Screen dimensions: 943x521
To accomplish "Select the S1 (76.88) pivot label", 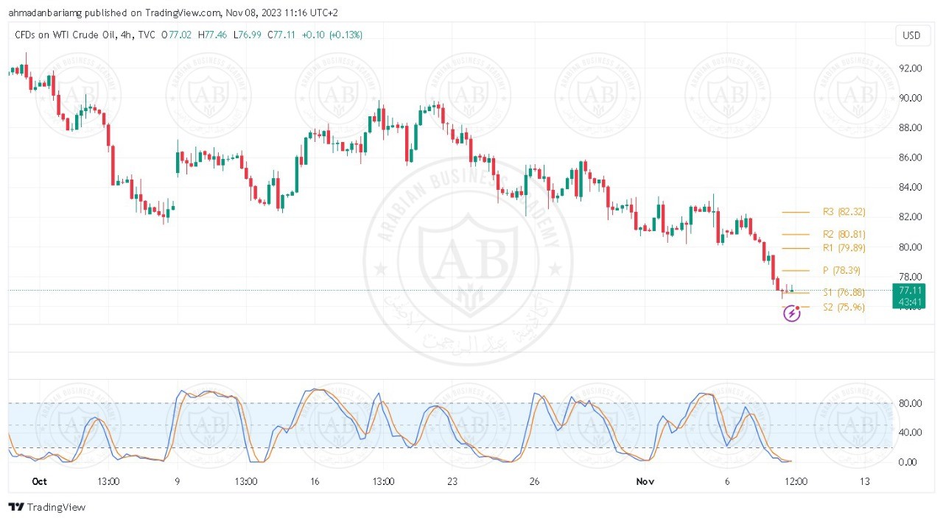I will [844, 293].
